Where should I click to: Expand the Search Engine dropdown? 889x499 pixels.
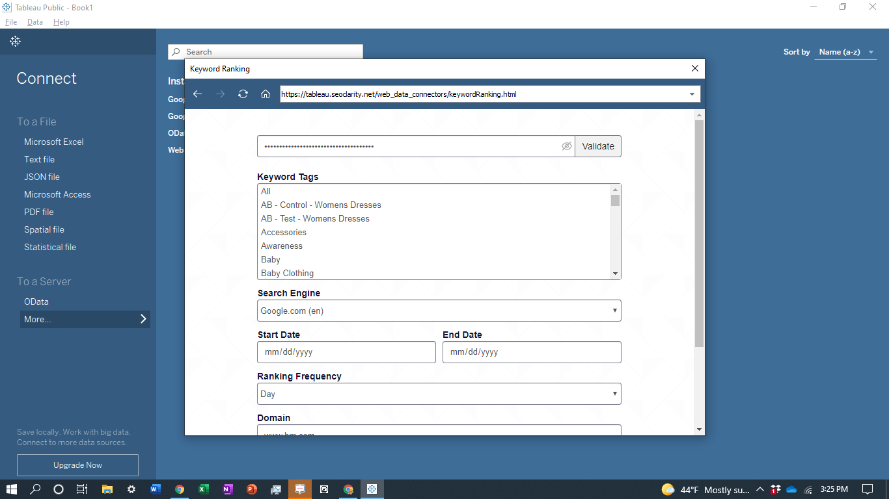(x=439, y=311)
